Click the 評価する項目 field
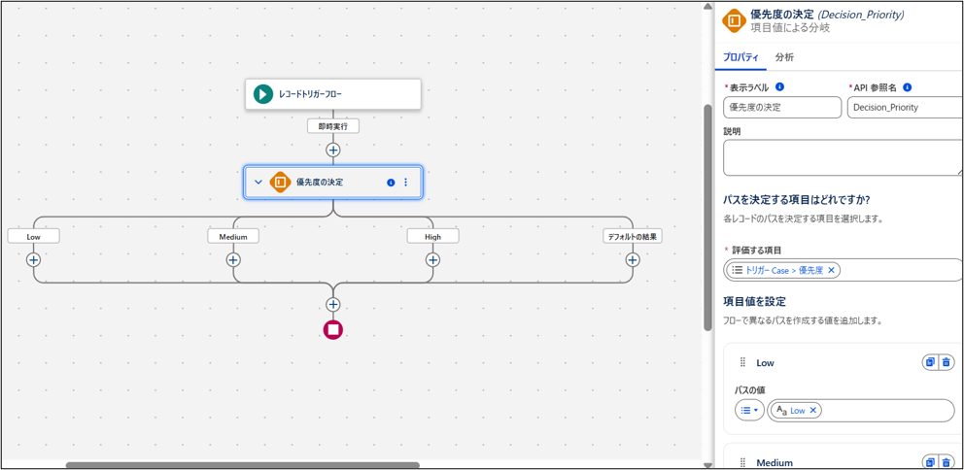 tap(843, 270)
